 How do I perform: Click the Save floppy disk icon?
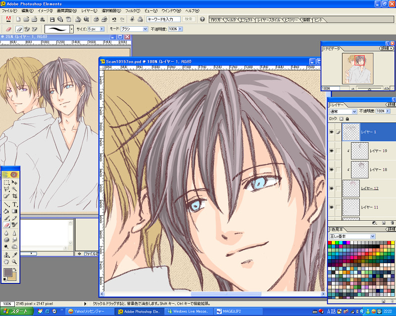click(x=52, y=19)
